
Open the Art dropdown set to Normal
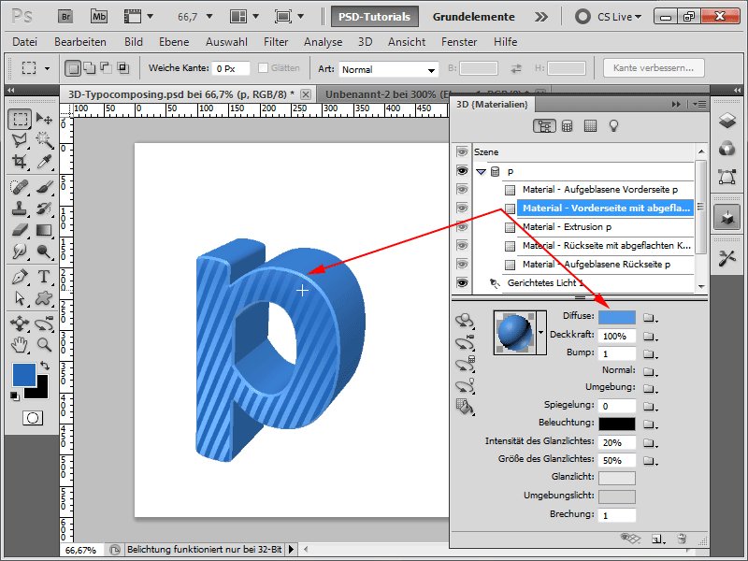pyautogui.click(x=388, y=69)
